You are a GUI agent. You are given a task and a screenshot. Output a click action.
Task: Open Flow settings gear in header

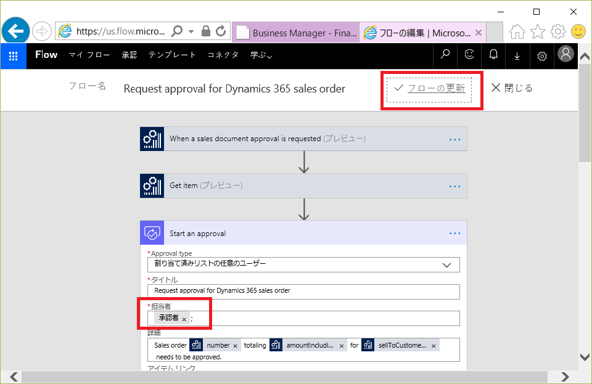[x=542, y=56]
